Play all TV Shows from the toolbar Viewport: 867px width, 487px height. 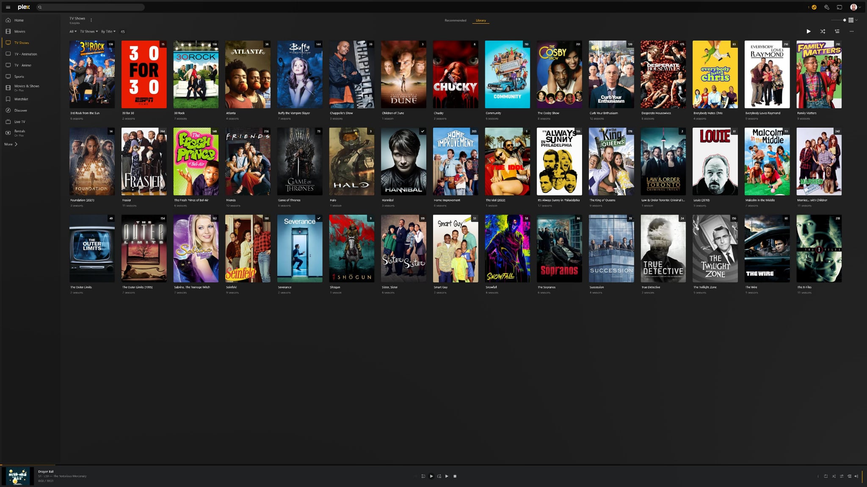809,31
